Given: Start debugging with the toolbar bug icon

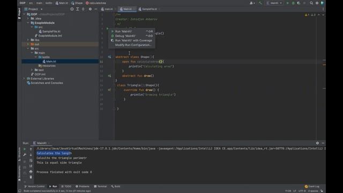Looking at the screenshot, I should [x=293, y=3].
